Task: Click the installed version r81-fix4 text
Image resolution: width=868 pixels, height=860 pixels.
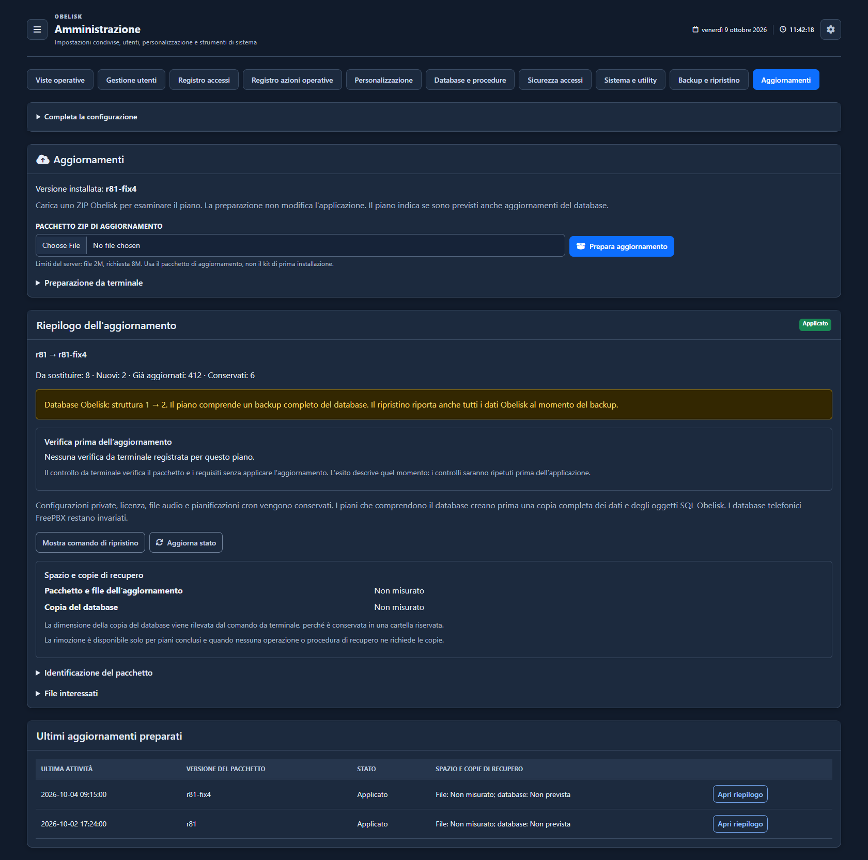Action: coord(121,189)
